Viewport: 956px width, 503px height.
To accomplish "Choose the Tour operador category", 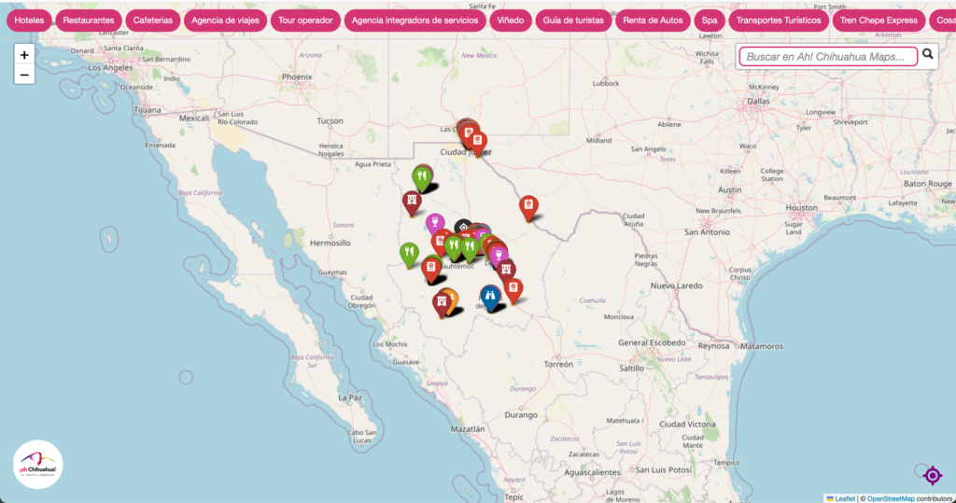I will (x=305, y=20).
